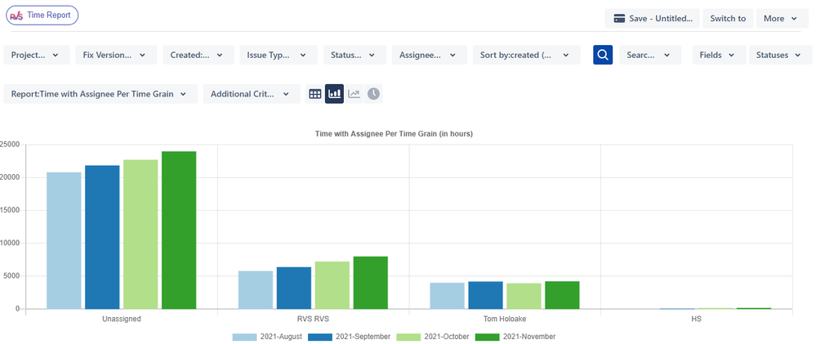Image resolution: width=816 pixels, height=344 pixels.
Task: Click the Switch to button
Action: 728,18
